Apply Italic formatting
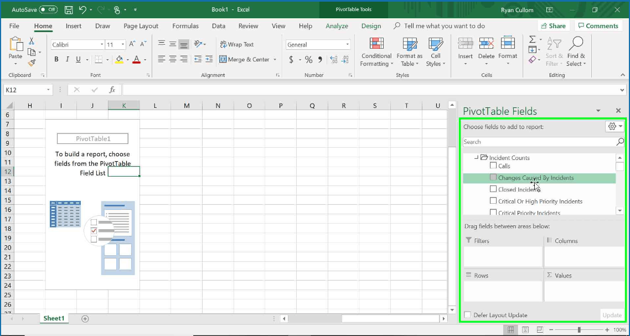This screenshot has width=630, height=336. point(67,59)
